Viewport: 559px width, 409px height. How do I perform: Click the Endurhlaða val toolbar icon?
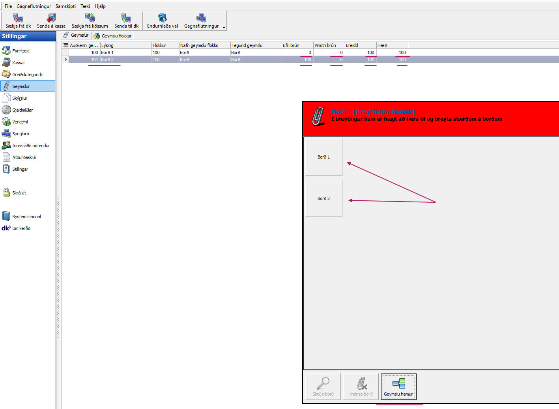pos(162,18)
